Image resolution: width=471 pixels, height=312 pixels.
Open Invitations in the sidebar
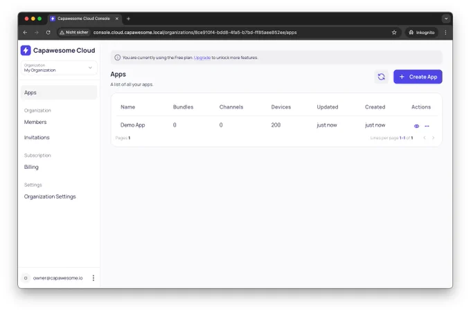(x=37, y=138)
